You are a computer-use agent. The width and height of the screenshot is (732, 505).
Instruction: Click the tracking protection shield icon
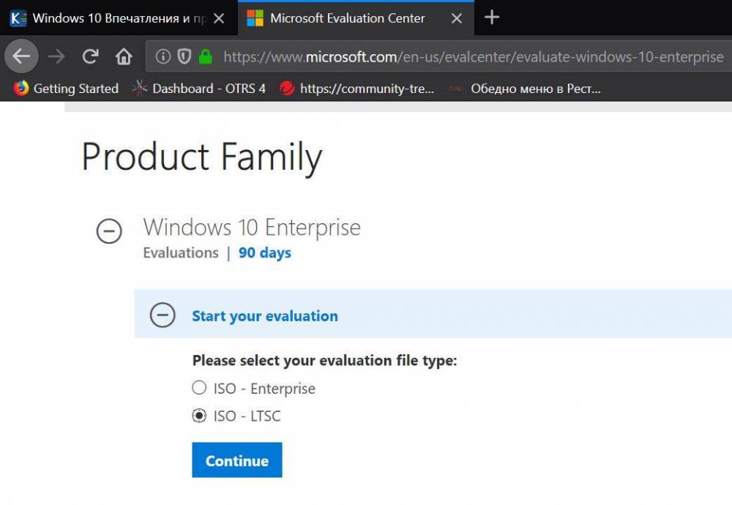(x=185, y=57)
